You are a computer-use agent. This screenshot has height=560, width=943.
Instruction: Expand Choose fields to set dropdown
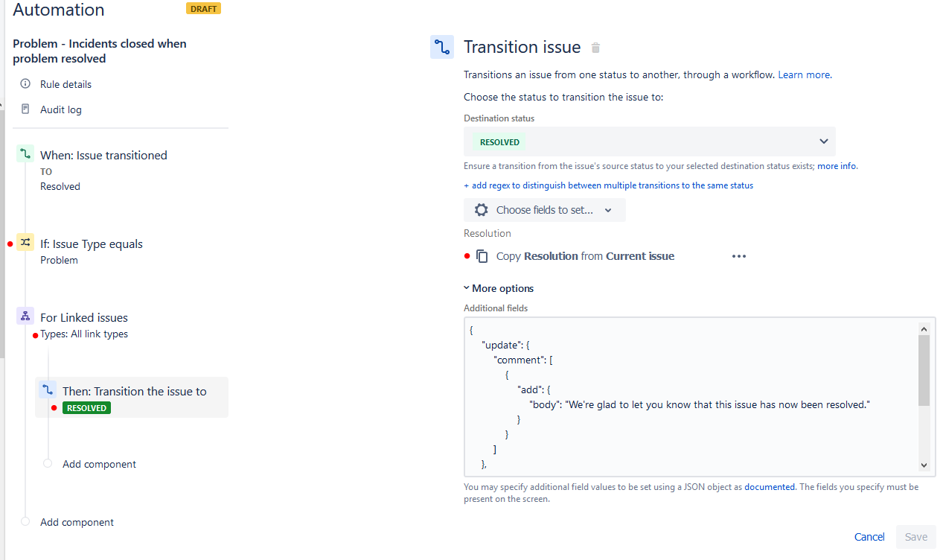click(545, 210)
